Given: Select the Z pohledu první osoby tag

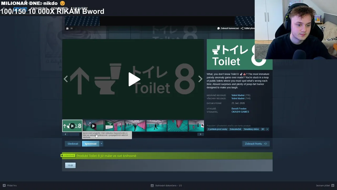Looking at the screenshot, I should [x=217, y=129].
